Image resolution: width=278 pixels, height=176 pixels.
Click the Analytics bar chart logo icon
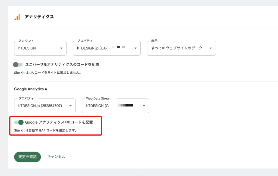click(x=17, y=17)
